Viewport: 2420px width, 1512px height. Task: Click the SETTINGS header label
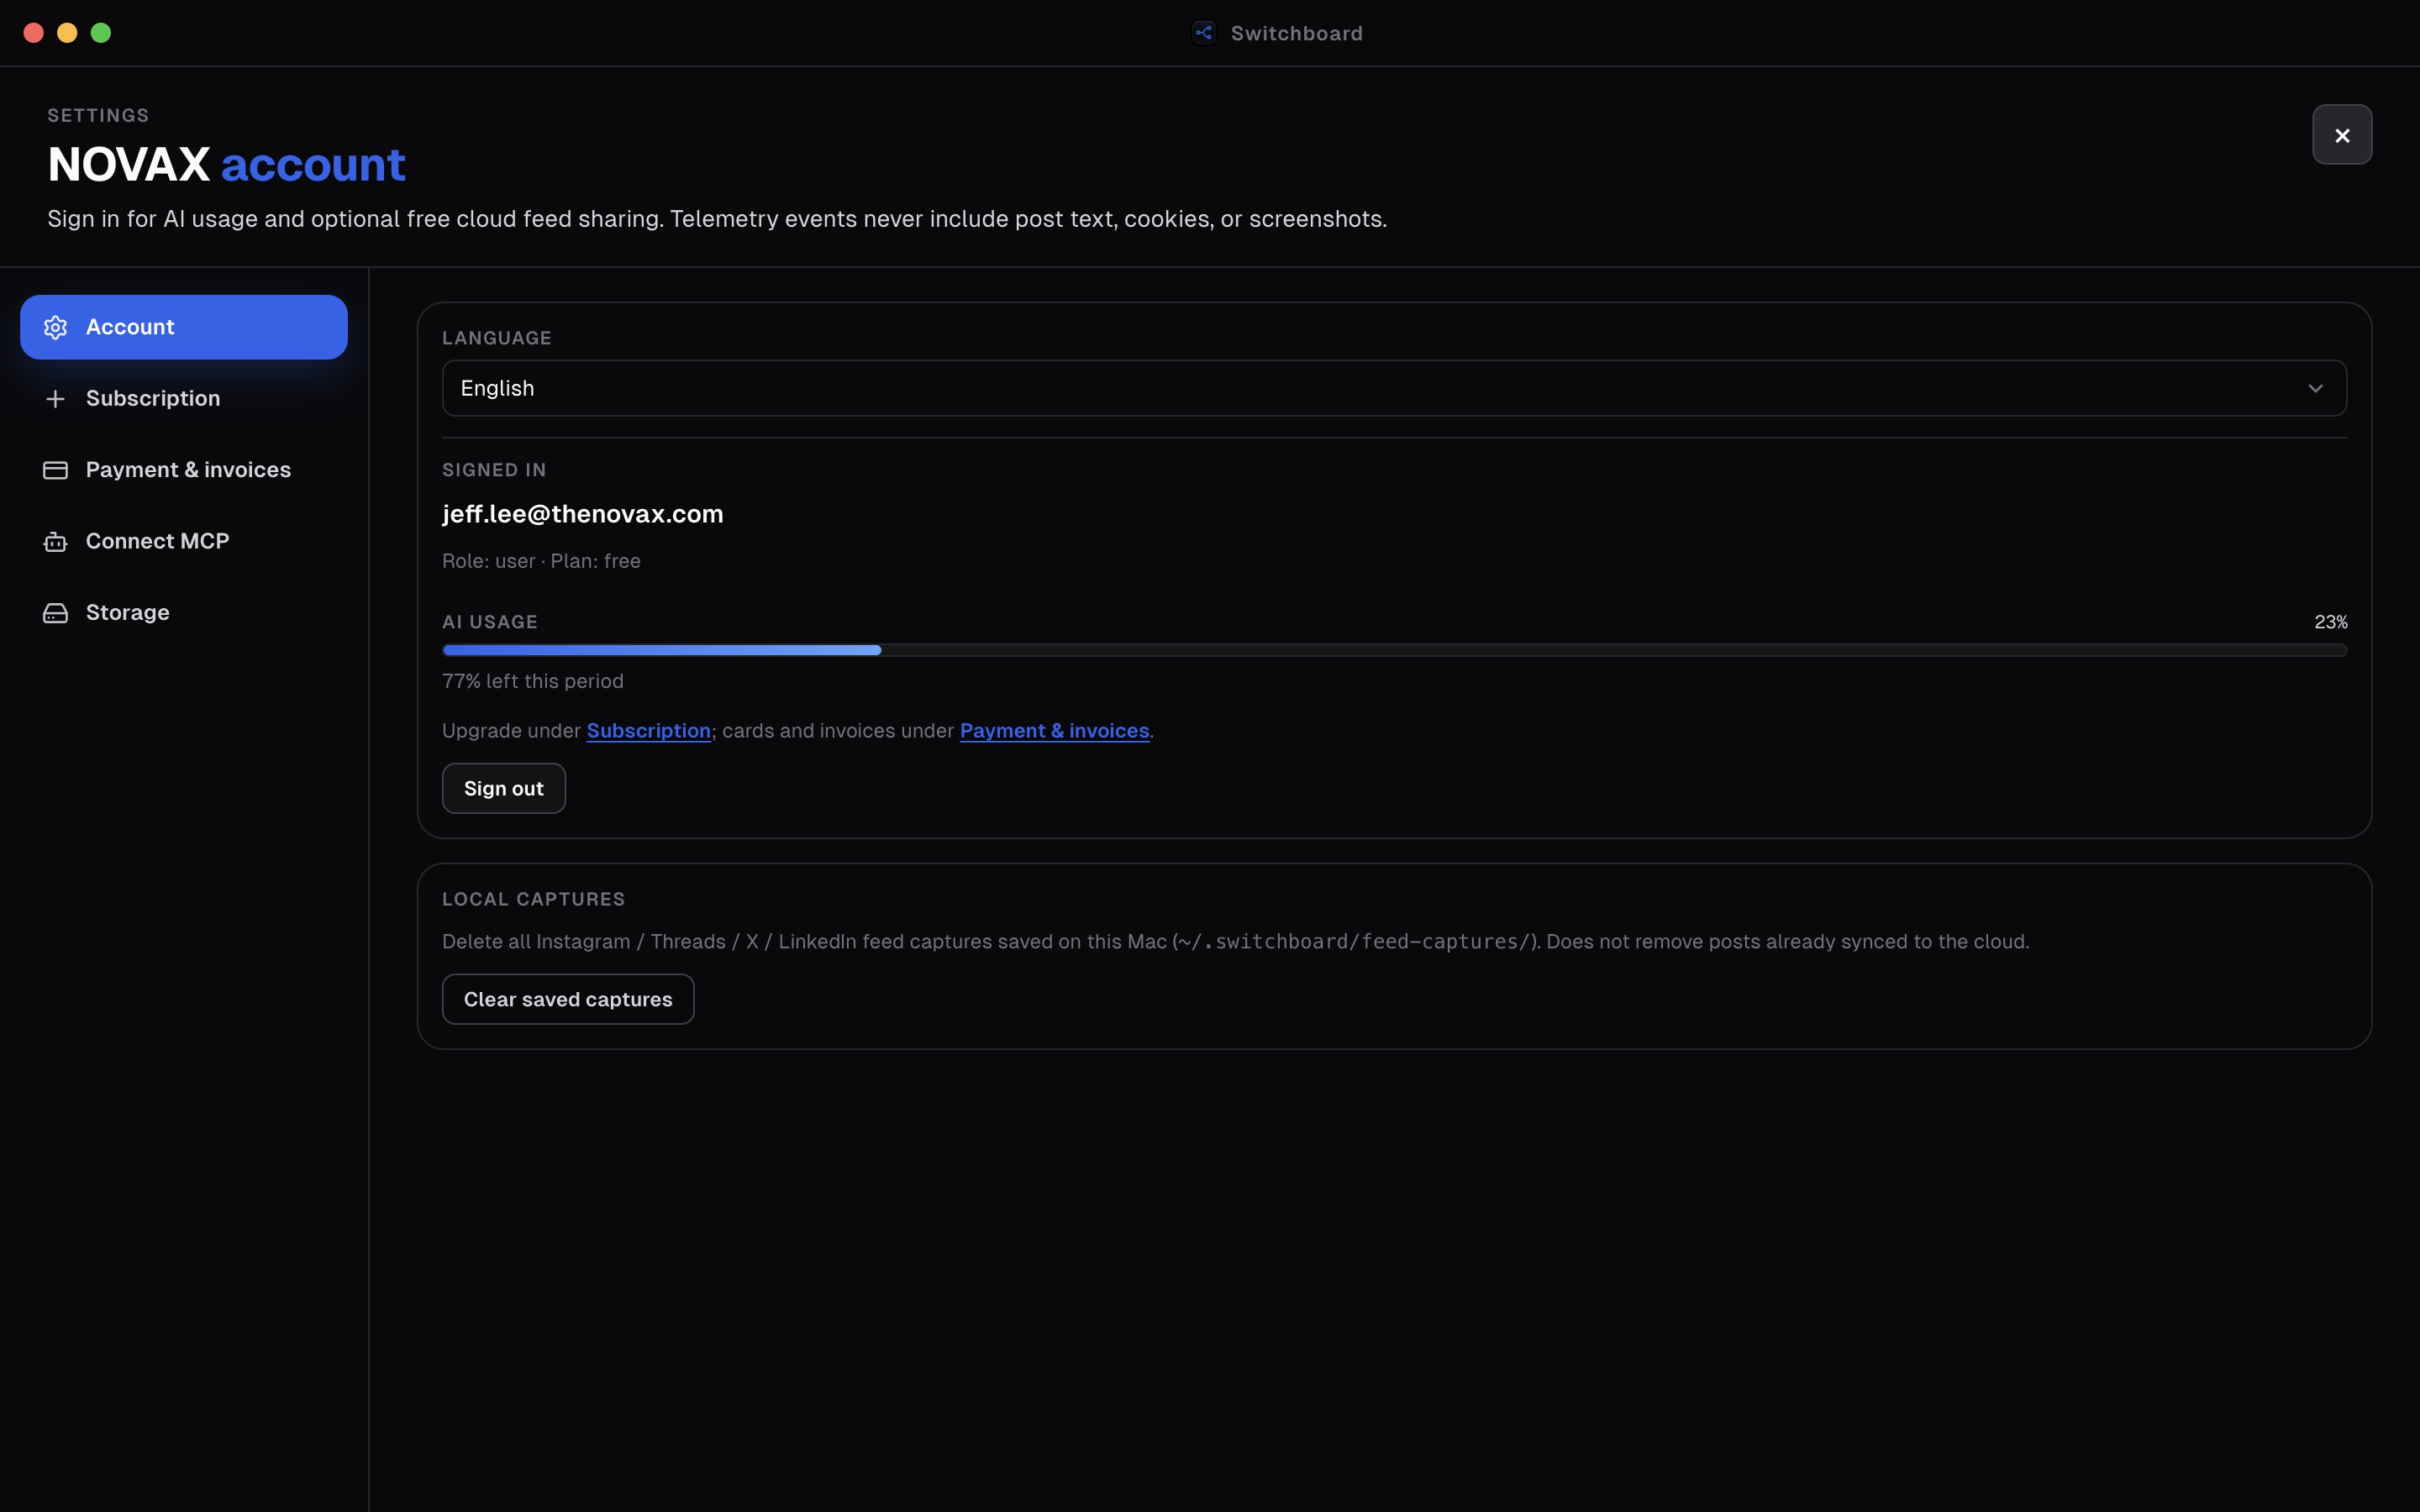[98, 115]
